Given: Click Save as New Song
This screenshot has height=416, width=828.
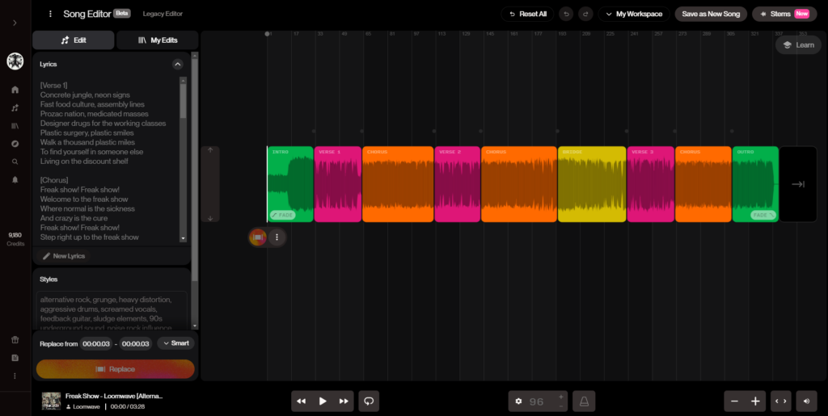Looking at the screenshot, I should 711,14.
